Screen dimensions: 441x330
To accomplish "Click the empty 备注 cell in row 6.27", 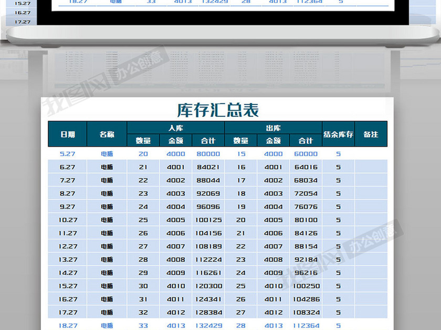I will click(371, 167).
